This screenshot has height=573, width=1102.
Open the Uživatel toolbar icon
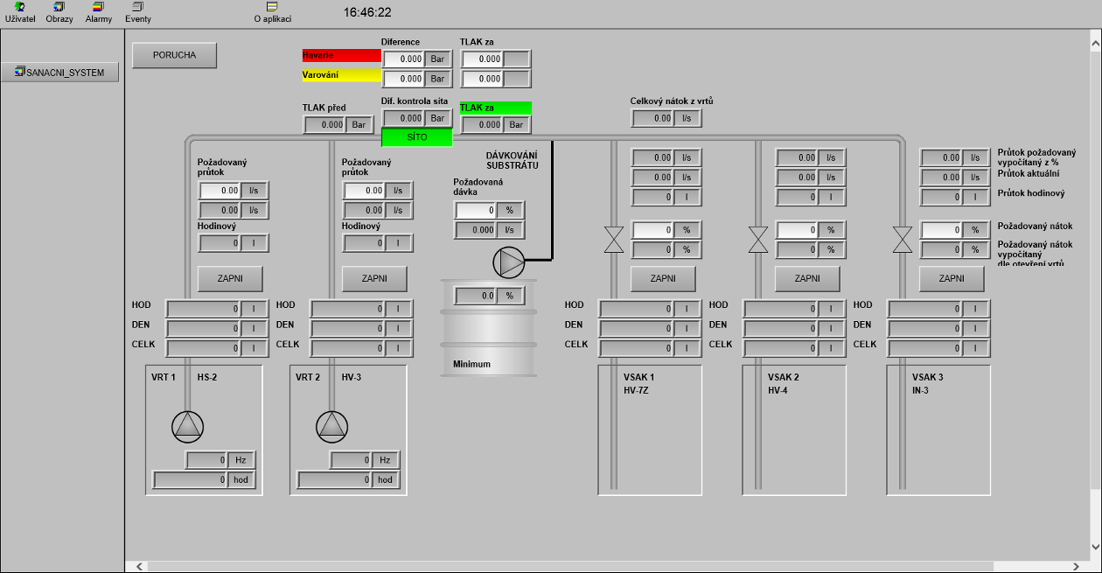(20, 12)
